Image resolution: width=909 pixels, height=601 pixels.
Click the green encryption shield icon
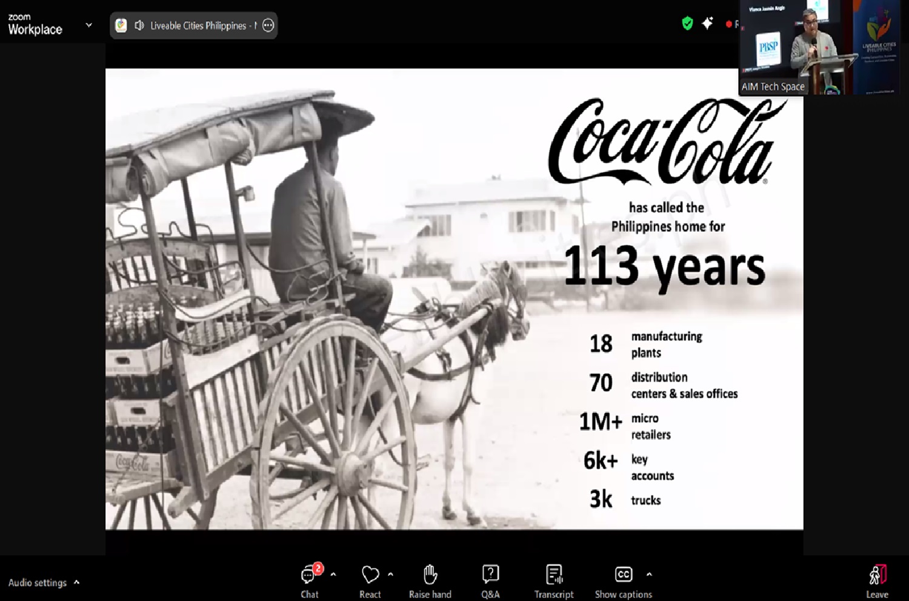coord(687,24)
